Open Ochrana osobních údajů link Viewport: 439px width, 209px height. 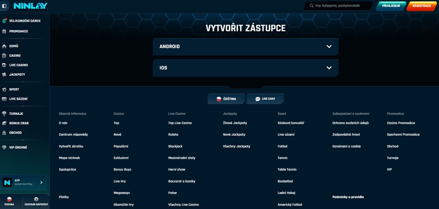click(x=350, y=123)
